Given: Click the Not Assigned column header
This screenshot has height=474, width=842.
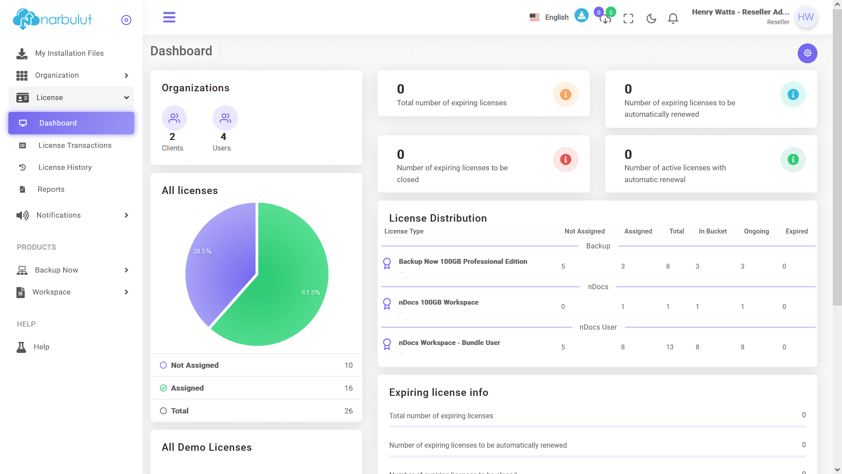Looking at the screenshot, I should (585, 231).
